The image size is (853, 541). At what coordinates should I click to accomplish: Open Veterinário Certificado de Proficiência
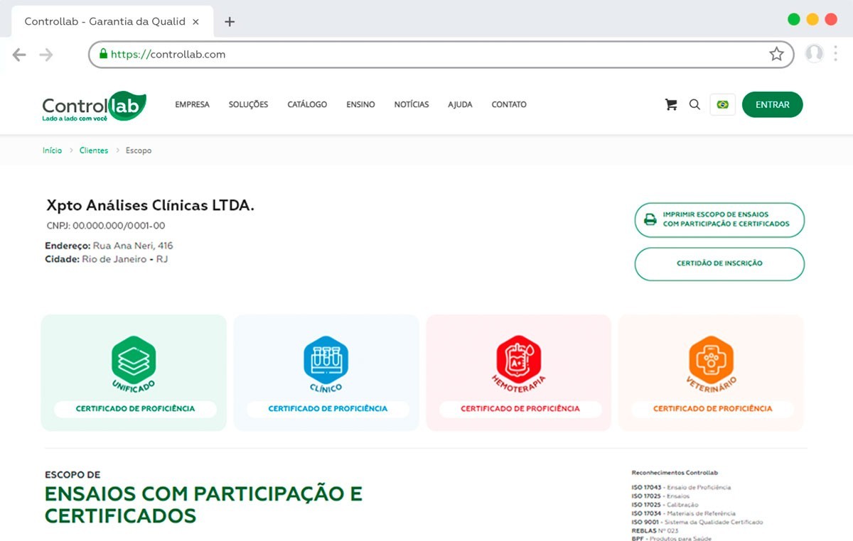(712, 409)
